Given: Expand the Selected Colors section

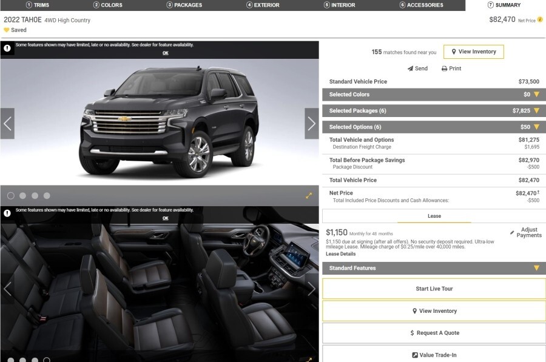Looking at the screenshot, I should (434, 95).
